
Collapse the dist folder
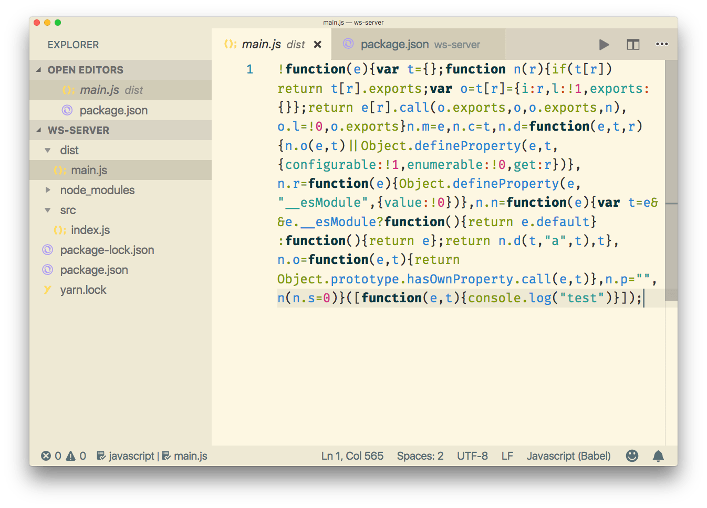(48, 151)
